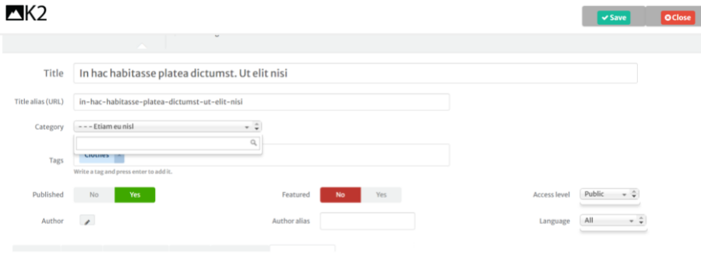
Task: Click the author edit pencil icon
Action: click(x=87, y=220)
